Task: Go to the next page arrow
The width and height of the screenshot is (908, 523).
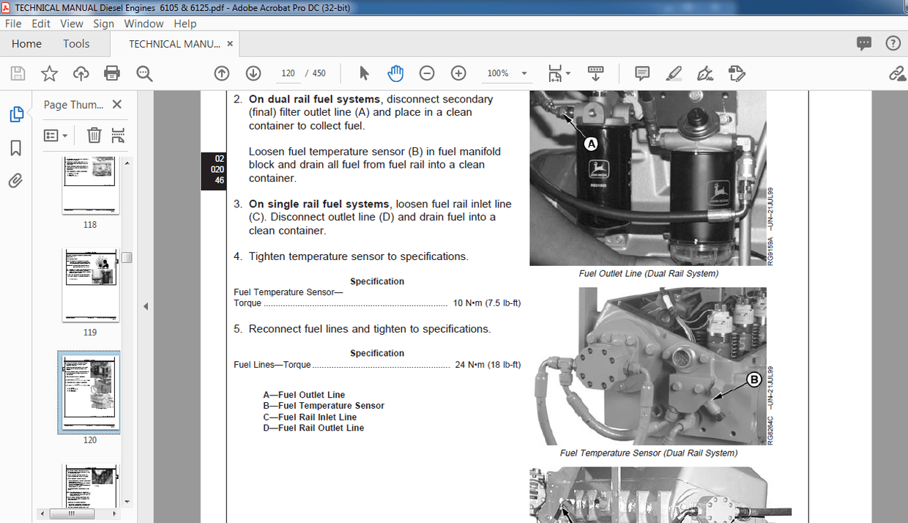Action: tap(253, 73)
